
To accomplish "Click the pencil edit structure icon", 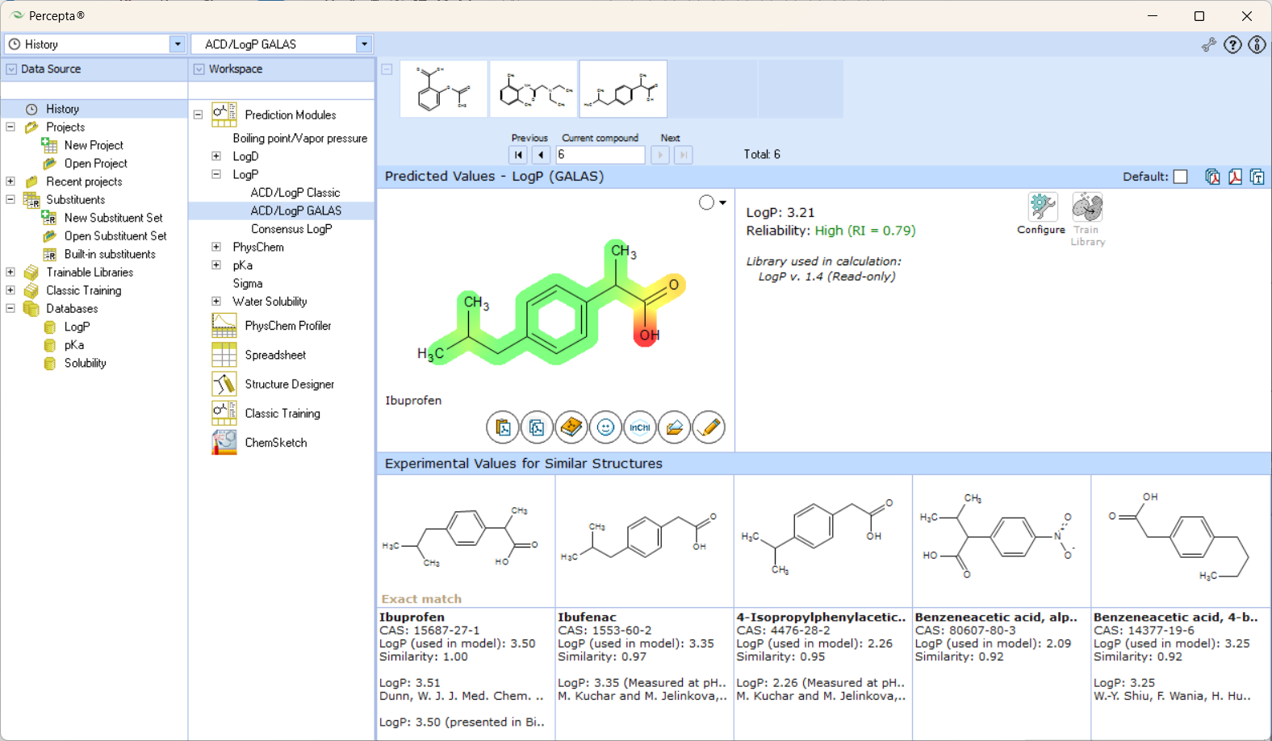I will point(709,427).
